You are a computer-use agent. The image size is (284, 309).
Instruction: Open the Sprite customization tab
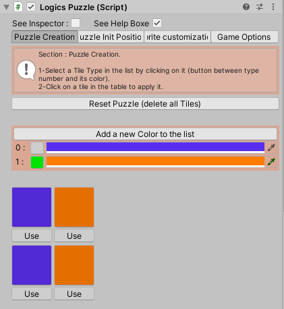point(177,37)
